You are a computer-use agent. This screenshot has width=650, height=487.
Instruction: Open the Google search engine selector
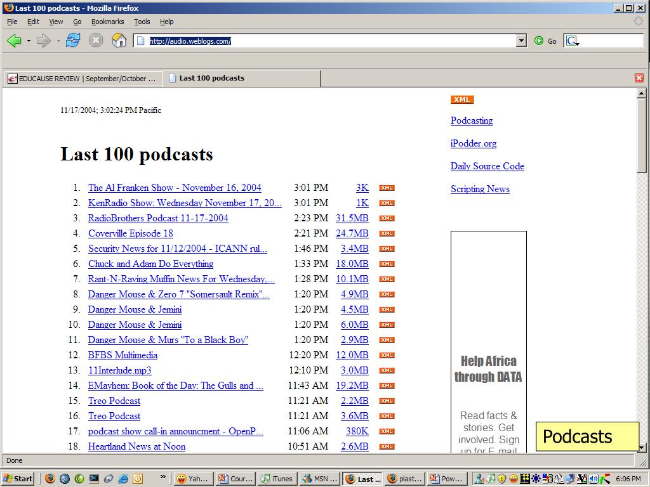point(573,41)
